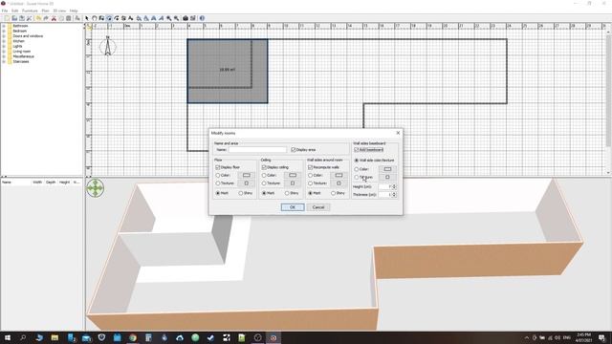Screen dimensions: 612x344
Task: Click the compass rose in the plan
Action: (x=108, y=46)
